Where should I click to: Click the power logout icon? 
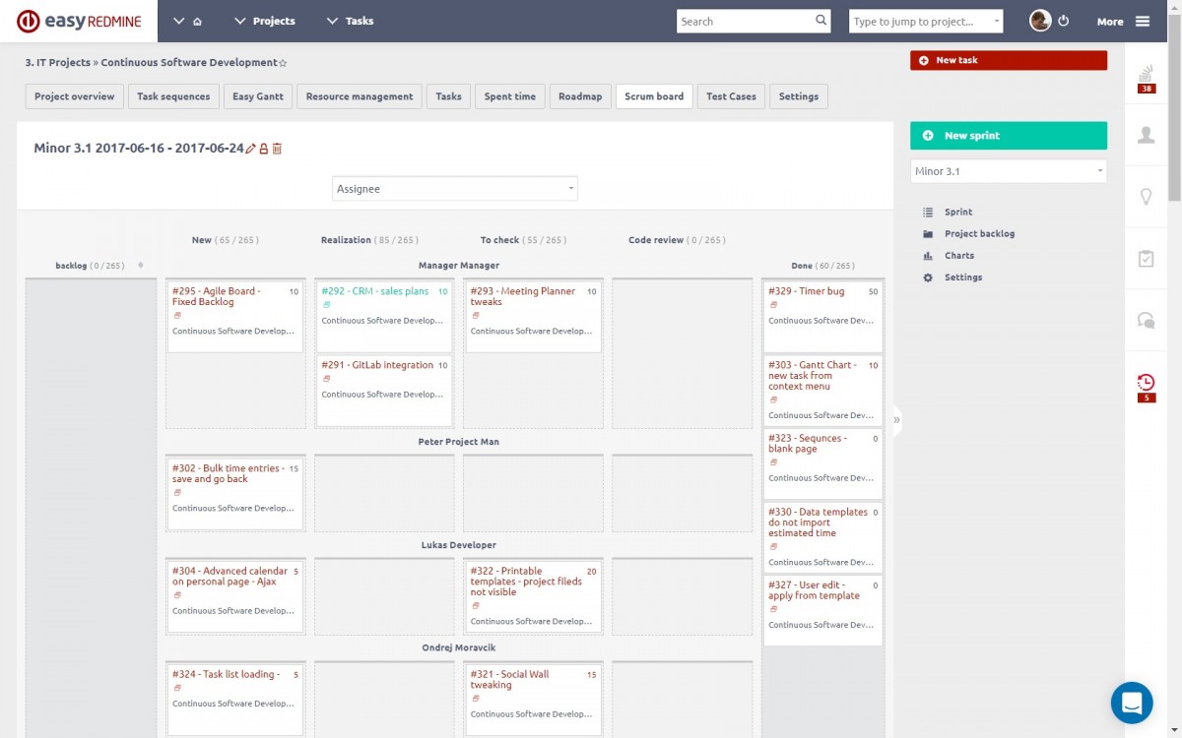[1064, 21]
